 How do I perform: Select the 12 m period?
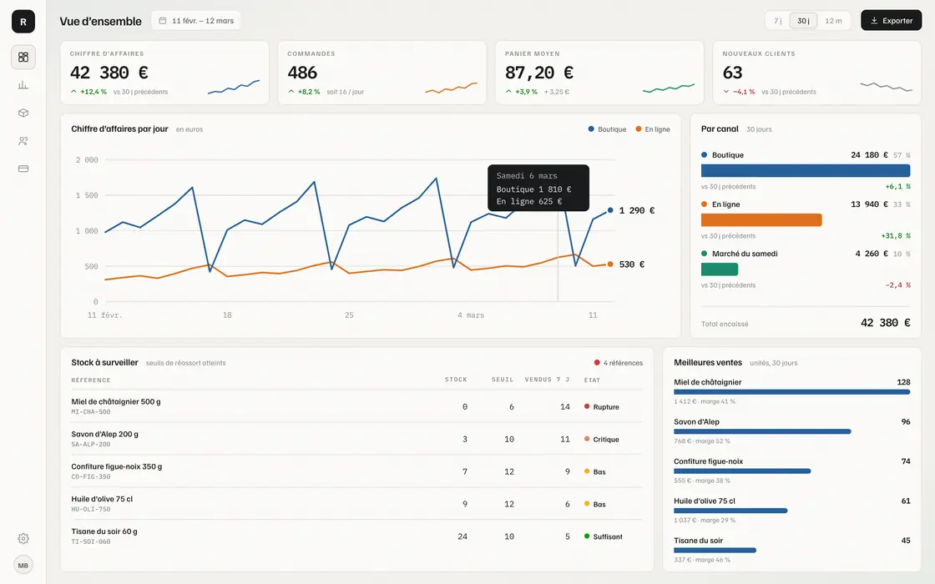[x=834, y=21]
